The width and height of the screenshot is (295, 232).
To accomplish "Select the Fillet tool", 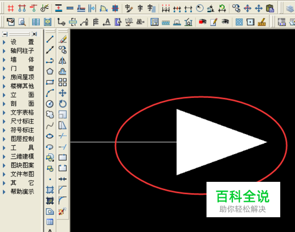I will [63, 201].
